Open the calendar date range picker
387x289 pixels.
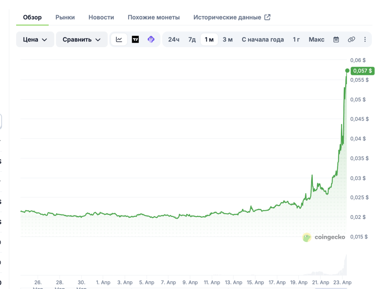tap(336, 40)
